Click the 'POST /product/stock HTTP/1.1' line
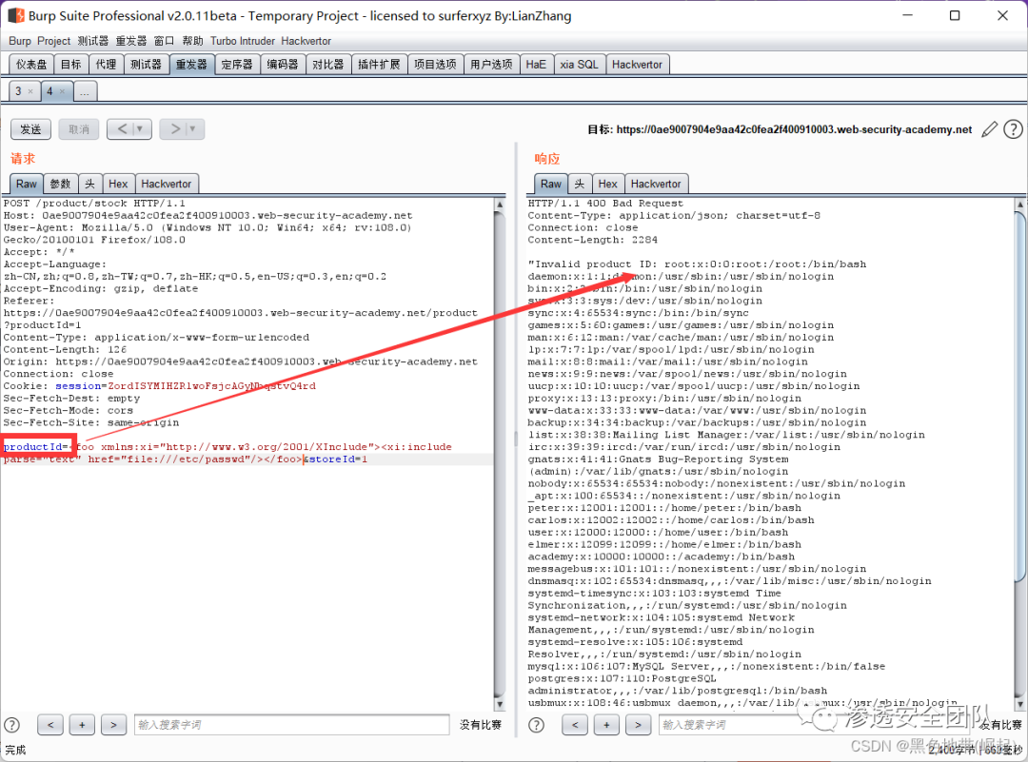The height and width of the screenshot is (762, 1028). tap(94, 204)
